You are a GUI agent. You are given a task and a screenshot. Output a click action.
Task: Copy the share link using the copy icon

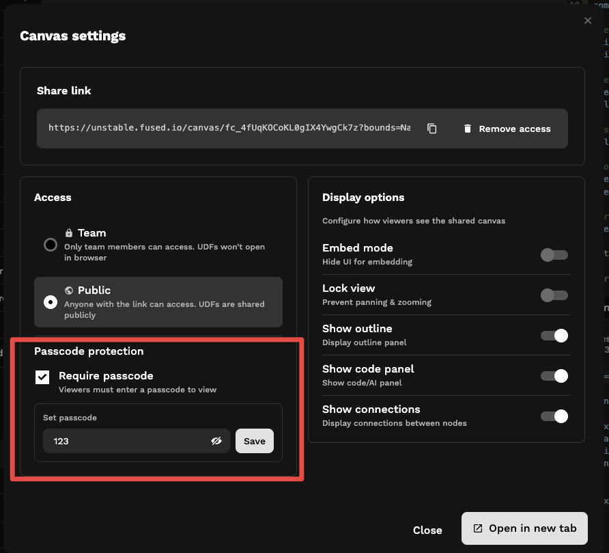[432, 128]
